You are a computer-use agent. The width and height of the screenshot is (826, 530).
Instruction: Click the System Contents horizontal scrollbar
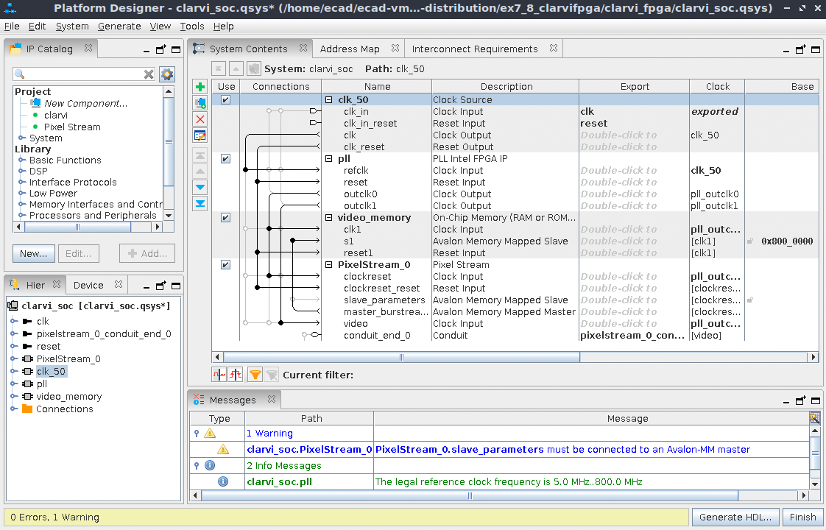(x=402, y=357)
